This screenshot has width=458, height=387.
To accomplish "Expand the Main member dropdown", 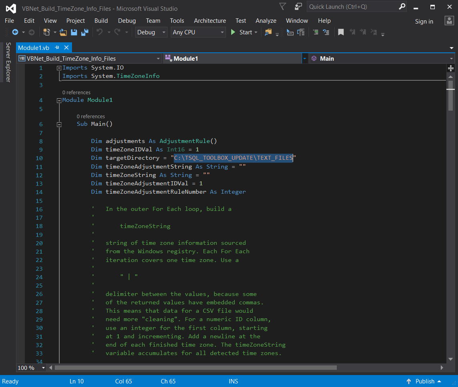I will tap(451, 59).
